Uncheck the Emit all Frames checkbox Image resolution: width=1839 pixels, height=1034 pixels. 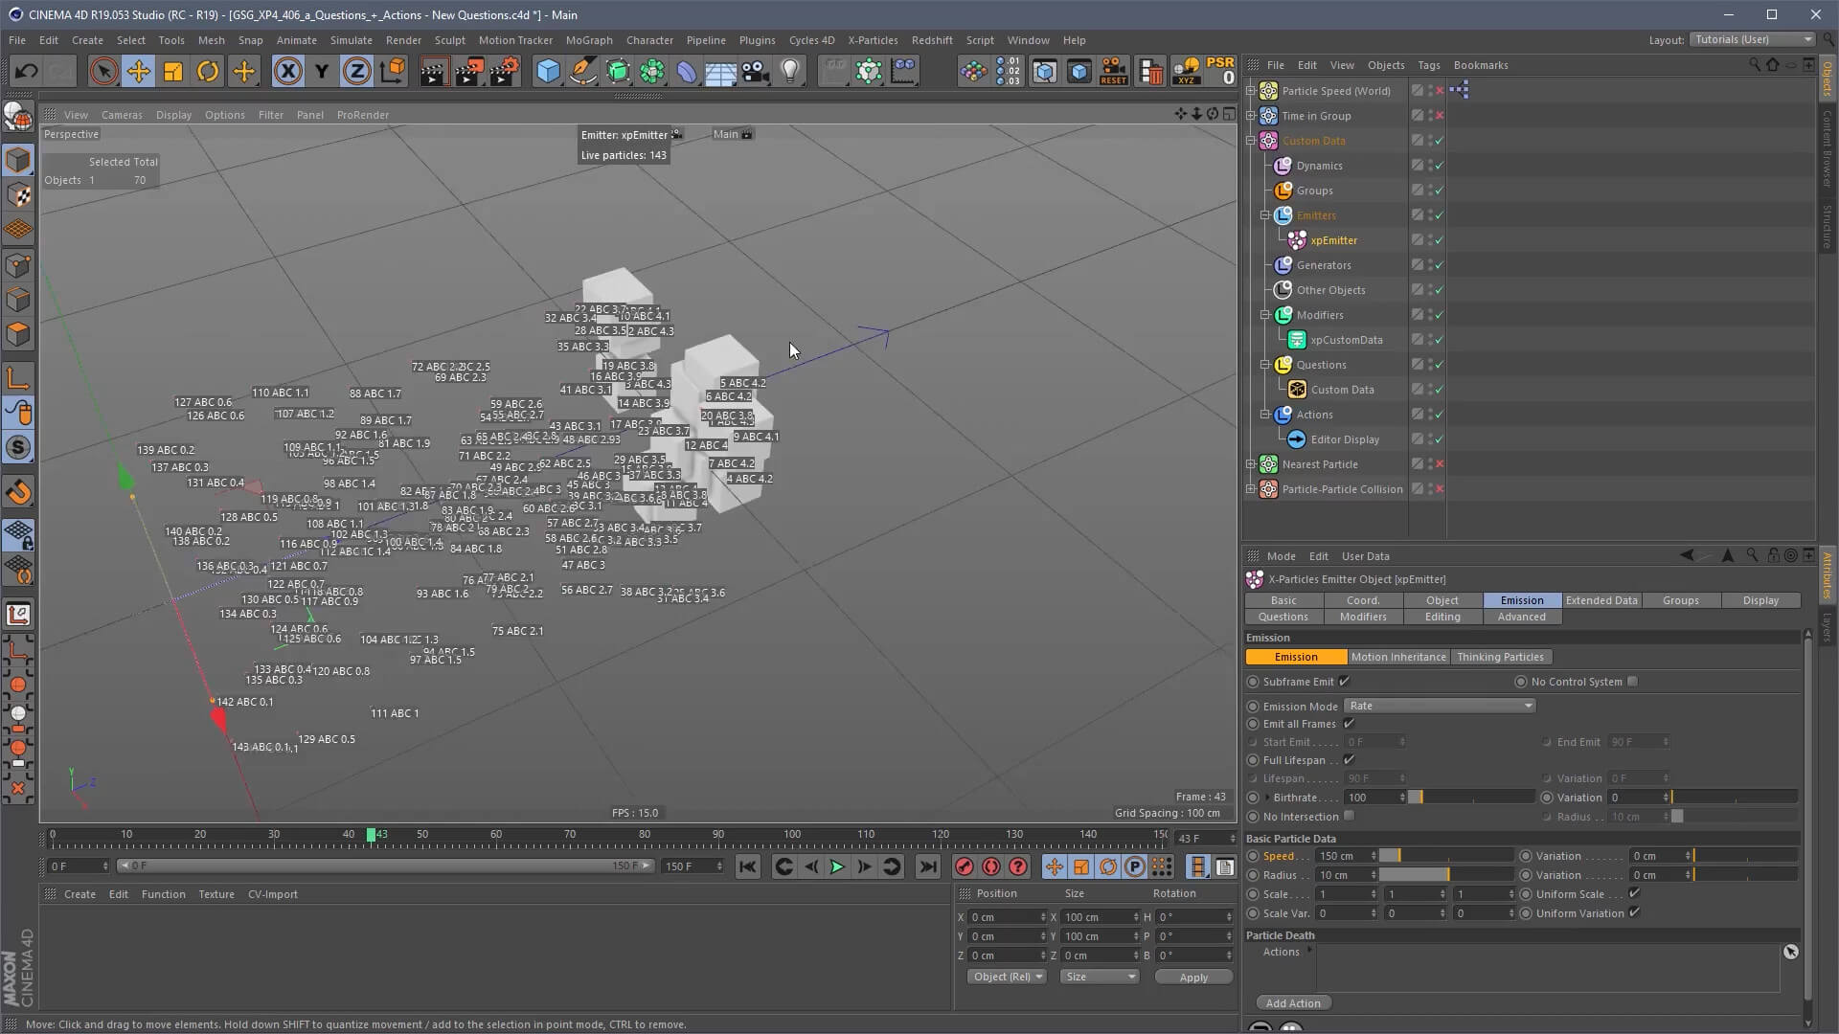click(x=1349, y=724)
